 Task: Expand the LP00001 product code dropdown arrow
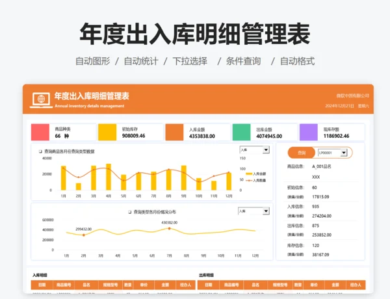point(344,153)
